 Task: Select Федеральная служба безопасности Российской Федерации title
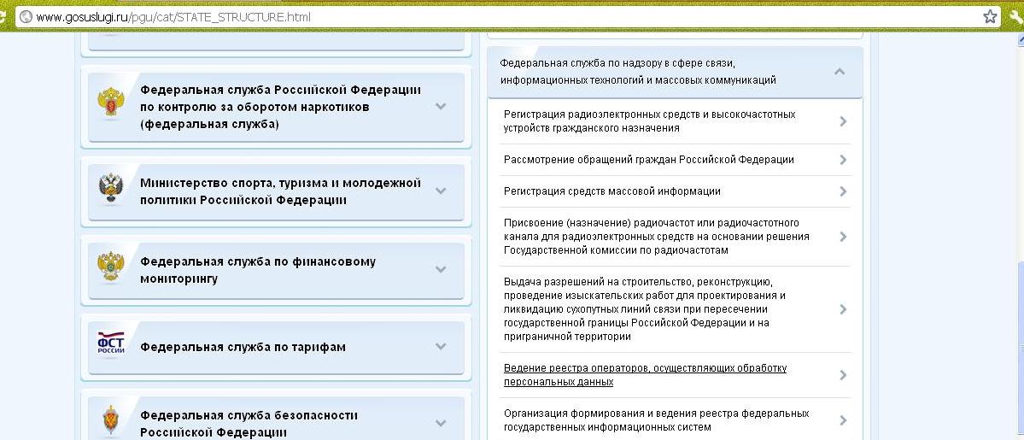[x=249, y=424]
